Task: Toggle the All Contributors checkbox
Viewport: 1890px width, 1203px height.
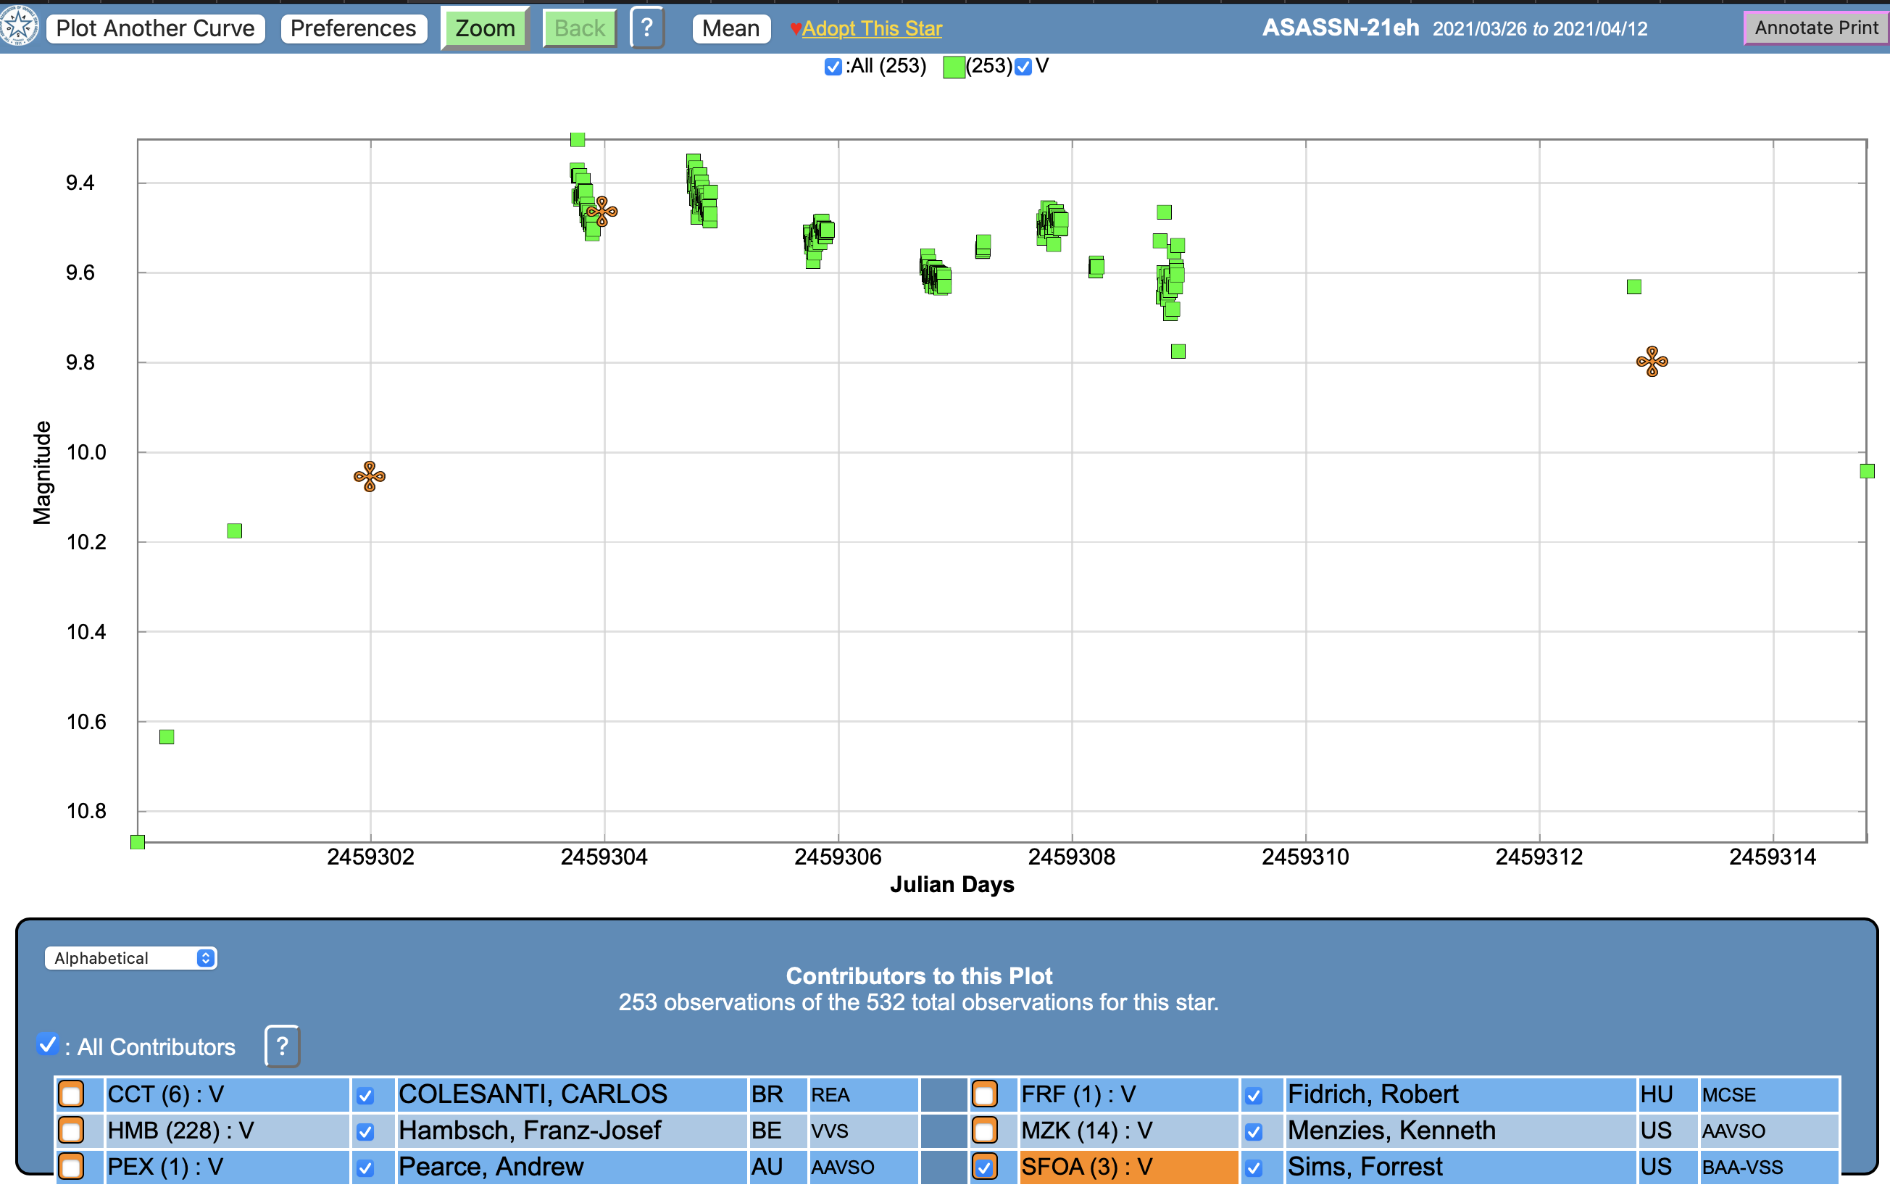Action: point(47,1044)
